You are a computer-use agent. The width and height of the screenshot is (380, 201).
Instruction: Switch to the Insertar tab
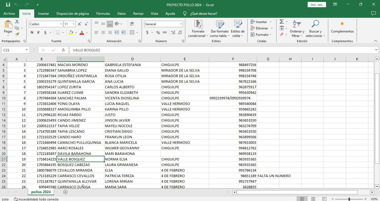[x=43, y=14]
